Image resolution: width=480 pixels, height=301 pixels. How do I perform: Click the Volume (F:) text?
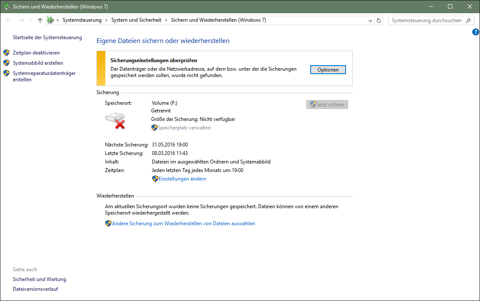(165, 103)
